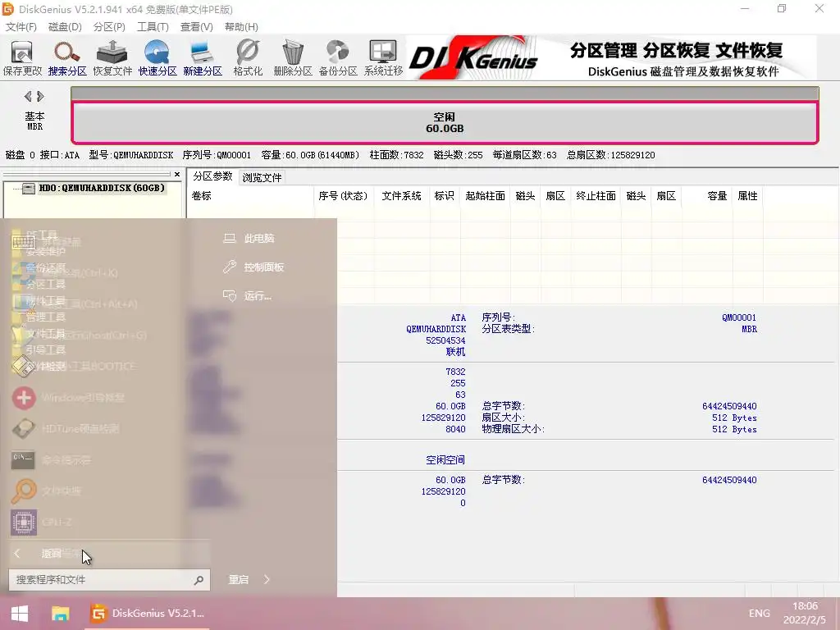Open 运行... from the Start menu
840x630 pixels.
tap(258, 295)
